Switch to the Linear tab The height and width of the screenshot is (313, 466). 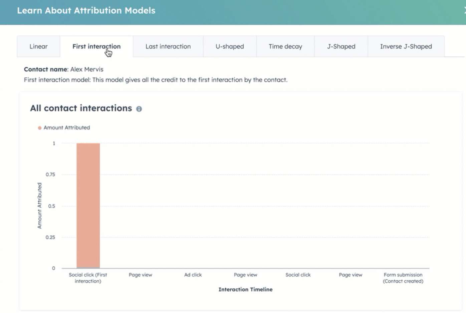(x=38, y=46)
